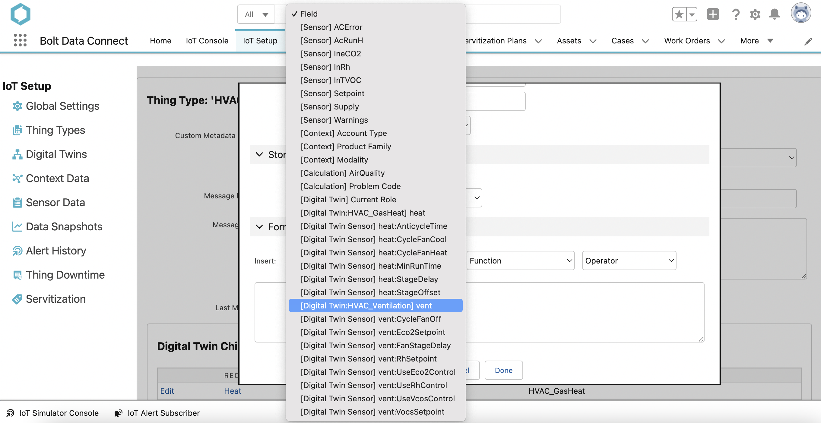Click the Done button

click(x=504, y=370)
